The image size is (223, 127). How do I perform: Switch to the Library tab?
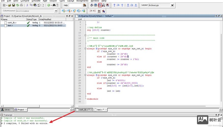coord(7,110)
